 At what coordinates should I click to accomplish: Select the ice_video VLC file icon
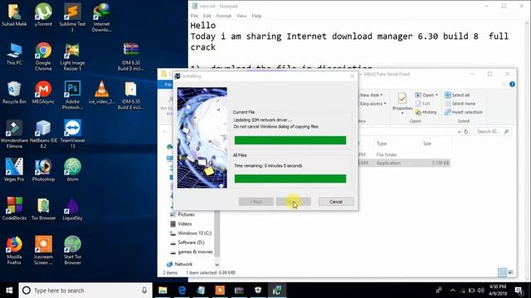point(101,92)
